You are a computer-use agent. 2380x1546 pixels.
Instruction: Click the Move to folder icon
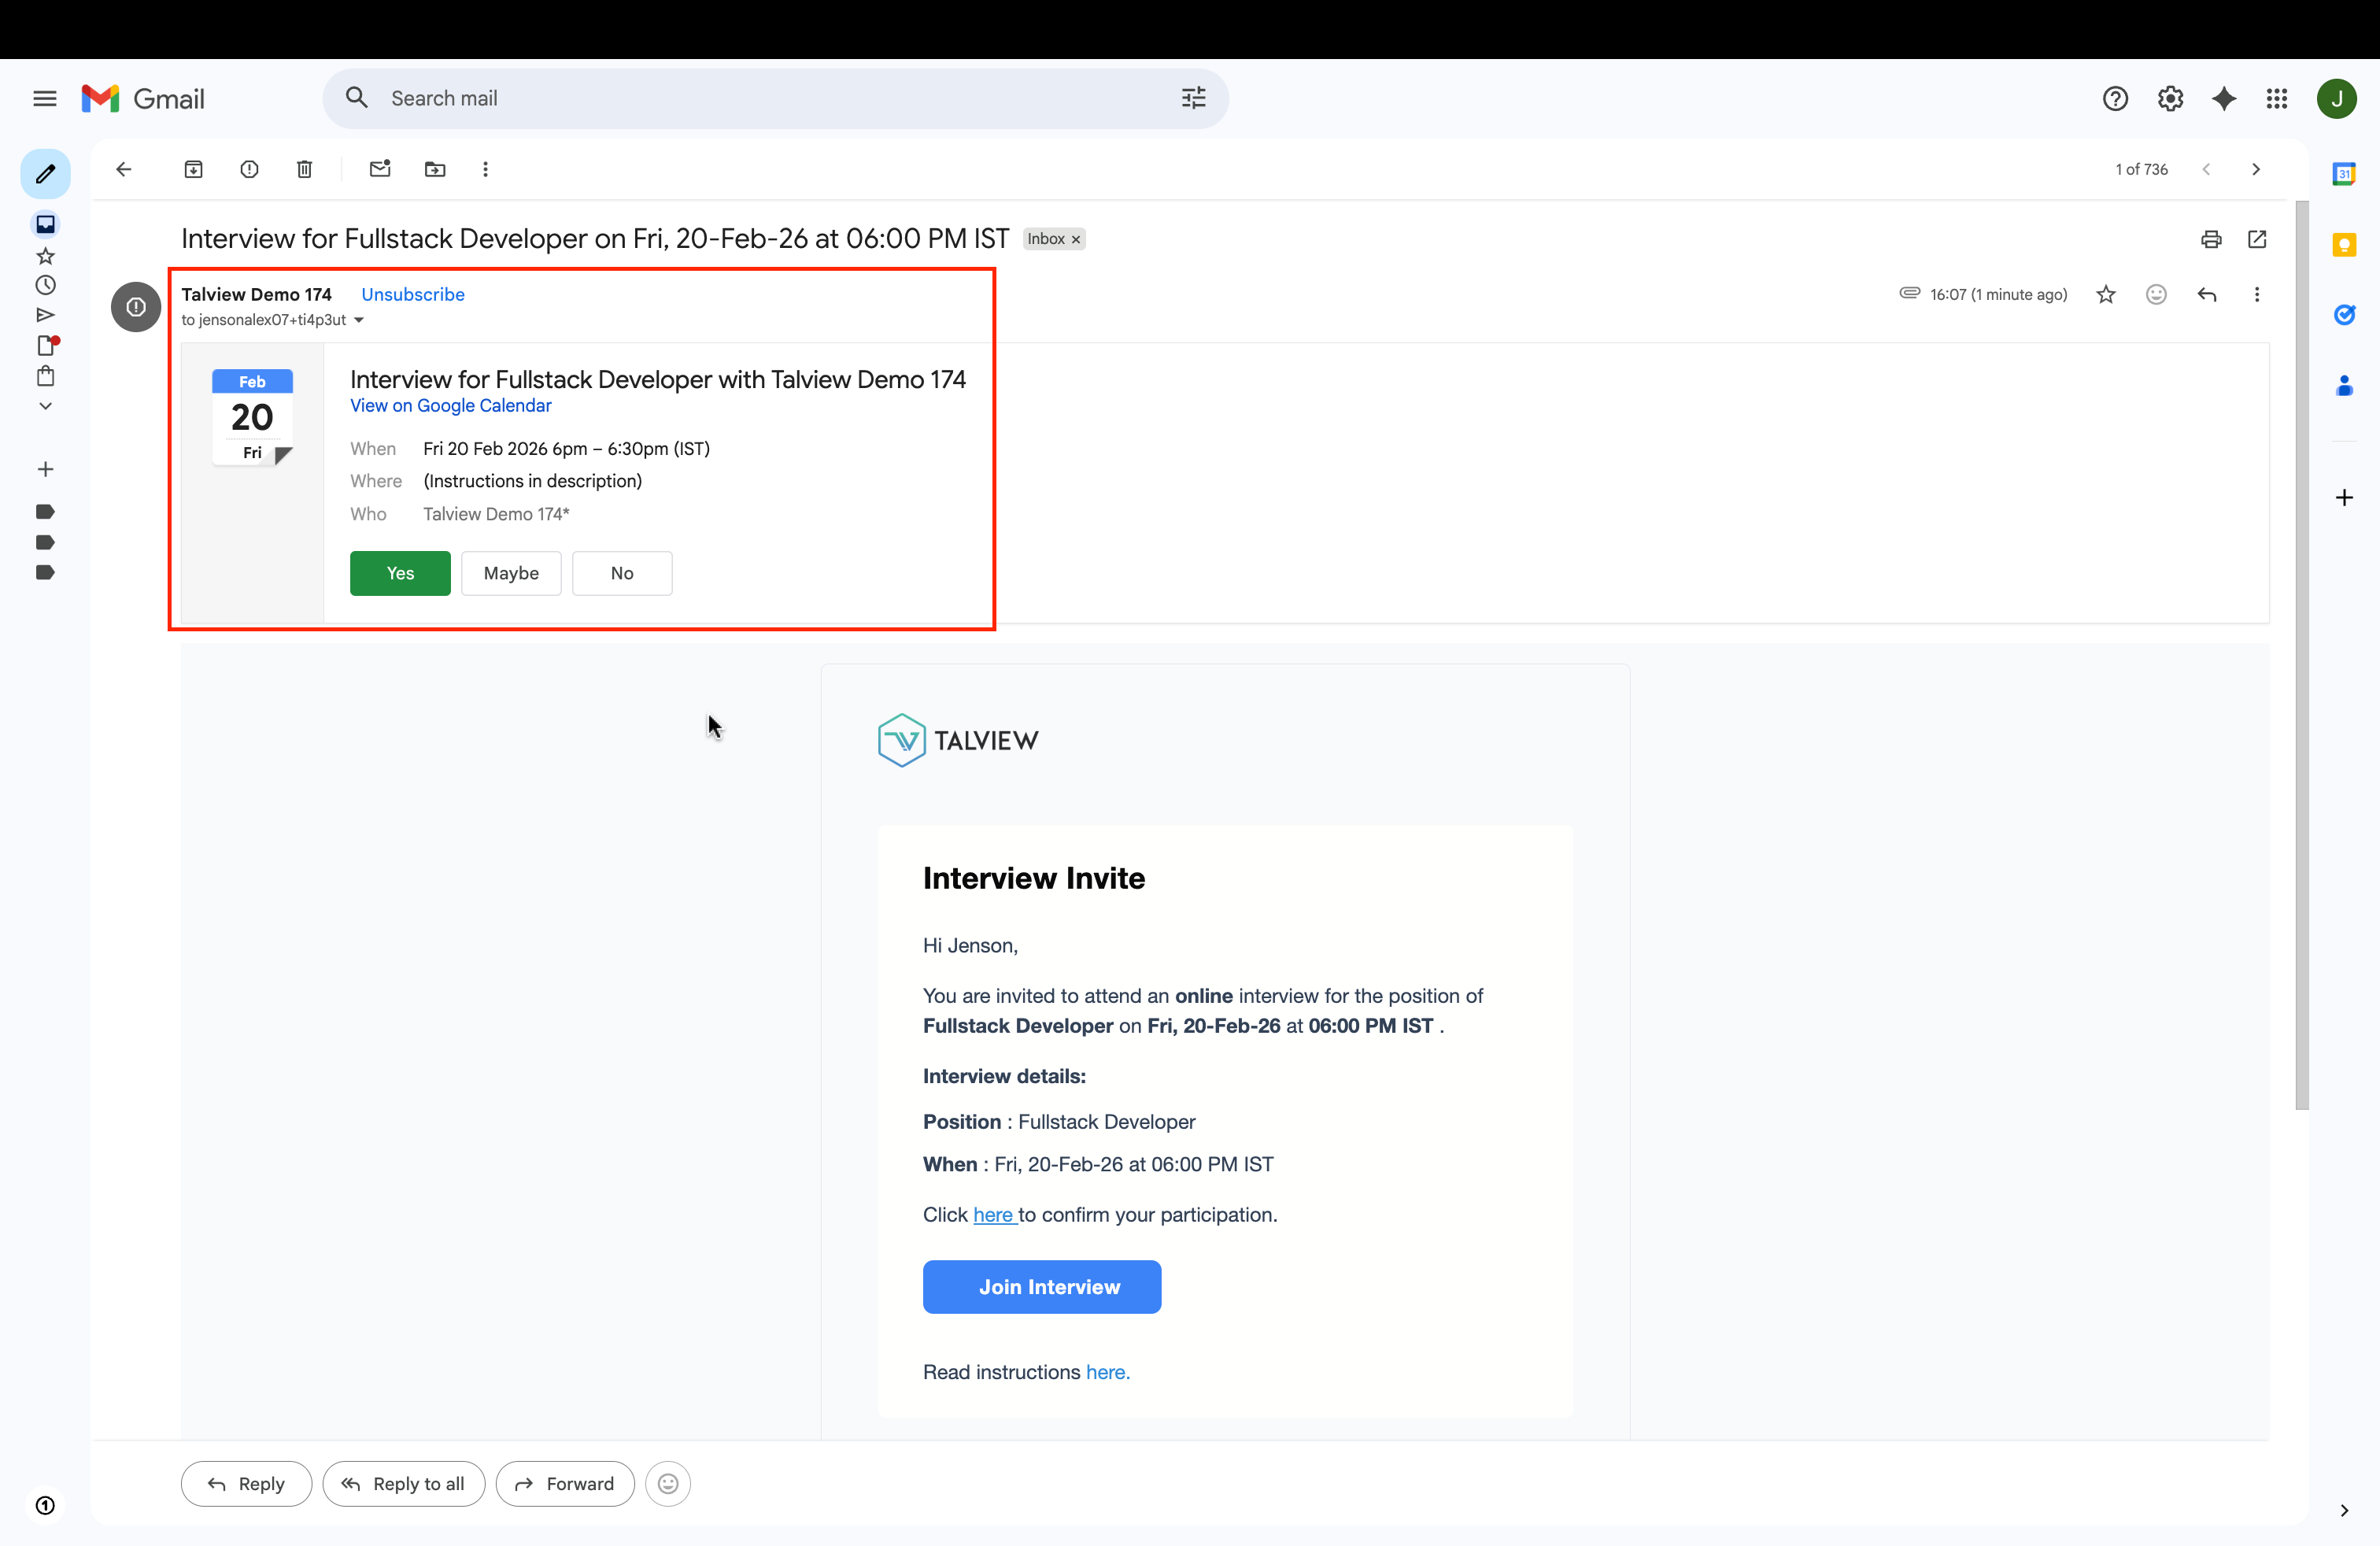pyautogui.click(x=435, y=169)
